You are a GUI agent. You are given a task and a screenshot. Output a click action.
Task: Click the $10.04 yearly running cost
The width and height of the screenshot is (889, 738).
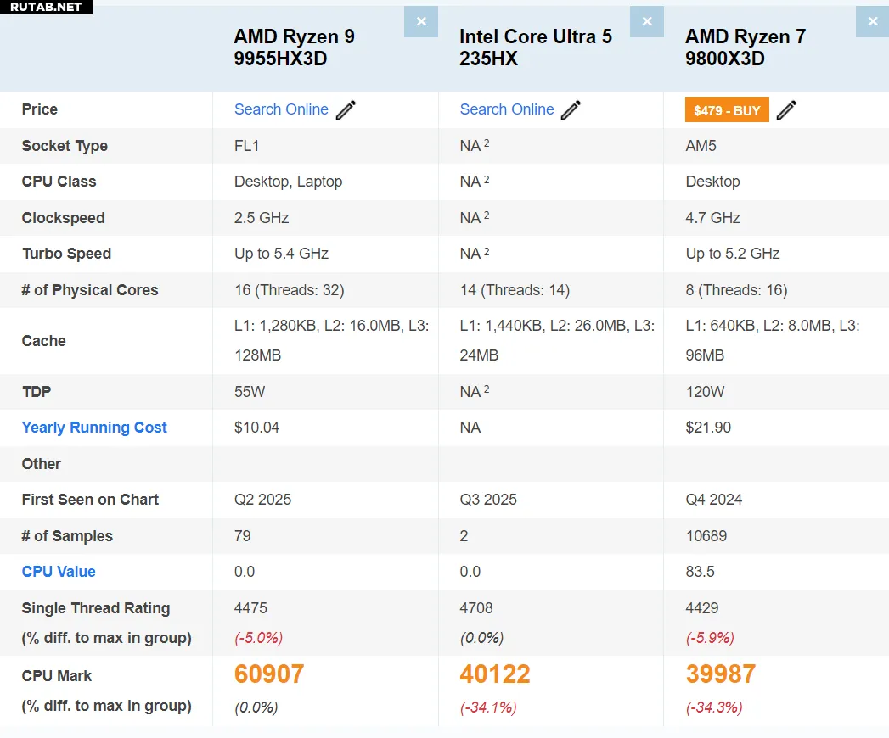point(256,428)
